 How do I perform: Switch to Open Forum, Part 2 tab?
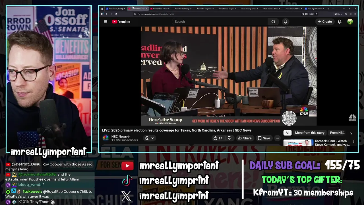[x=116, y=9]
